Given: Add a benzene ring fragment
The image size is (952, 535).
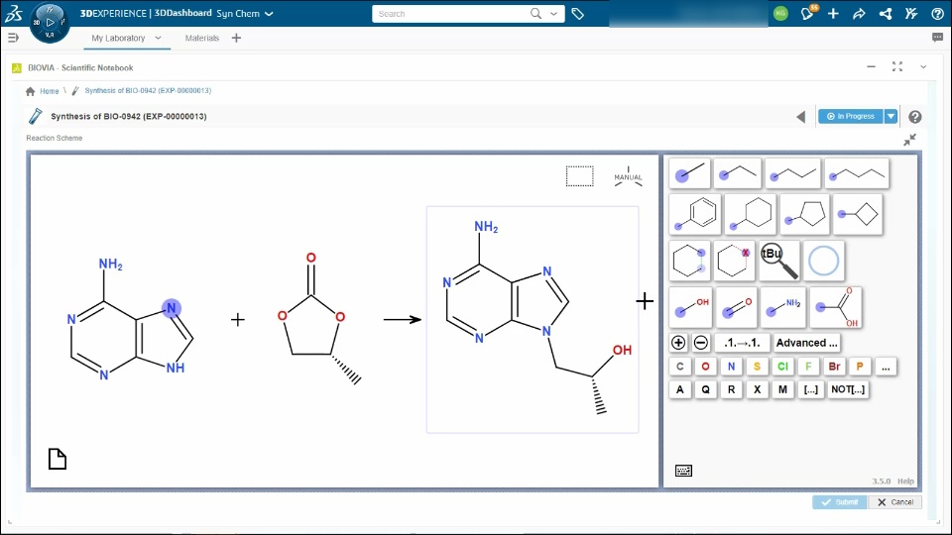Looking at the screenshot, I should click(x=695, y=214).
